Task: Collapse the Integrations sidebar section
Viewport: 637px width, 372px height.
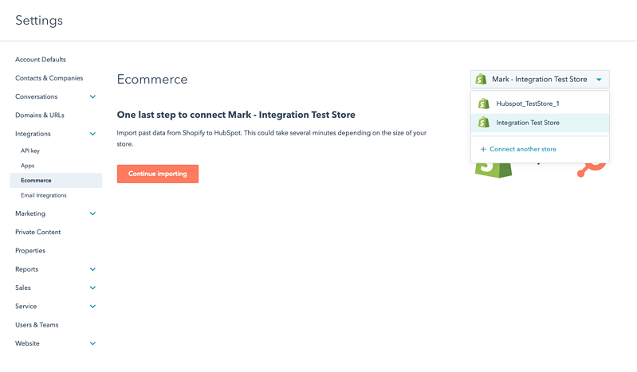Action: (x=92, y=134)
